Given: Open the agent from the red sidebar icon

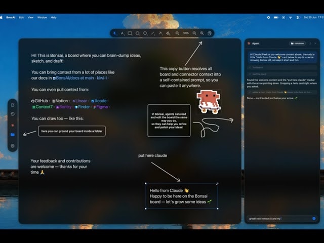Looking at the screenshot, I should pyautogui.click(x=13, y=125).
